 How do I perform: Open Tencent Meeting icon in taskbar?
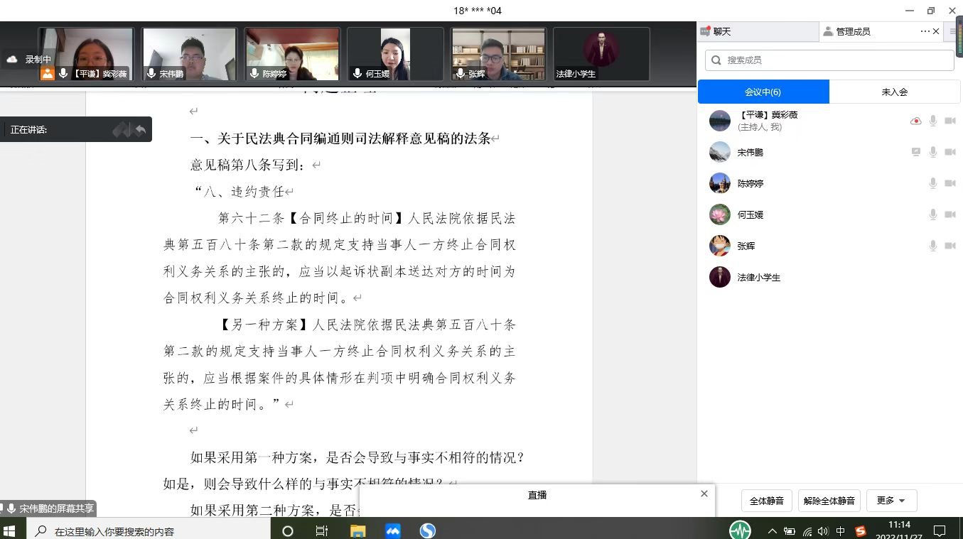tap(393, 530)
